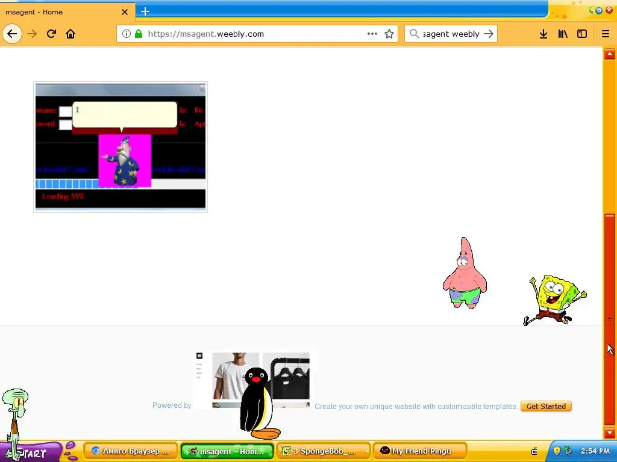Open the Library bookshelf icon
This screenshot has width=617, height=462.
pyautogui.click(x=563, y=34)
